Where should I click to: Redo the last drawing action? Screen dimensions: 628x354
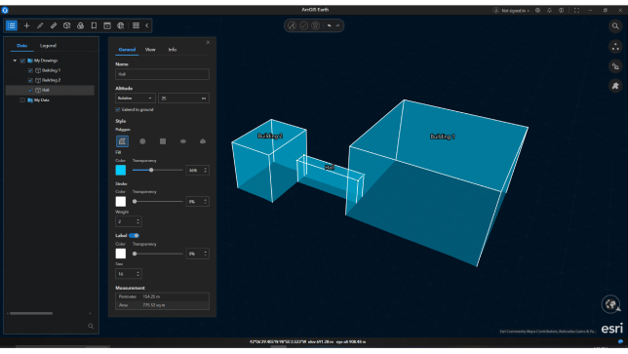[x=337, y=25]
